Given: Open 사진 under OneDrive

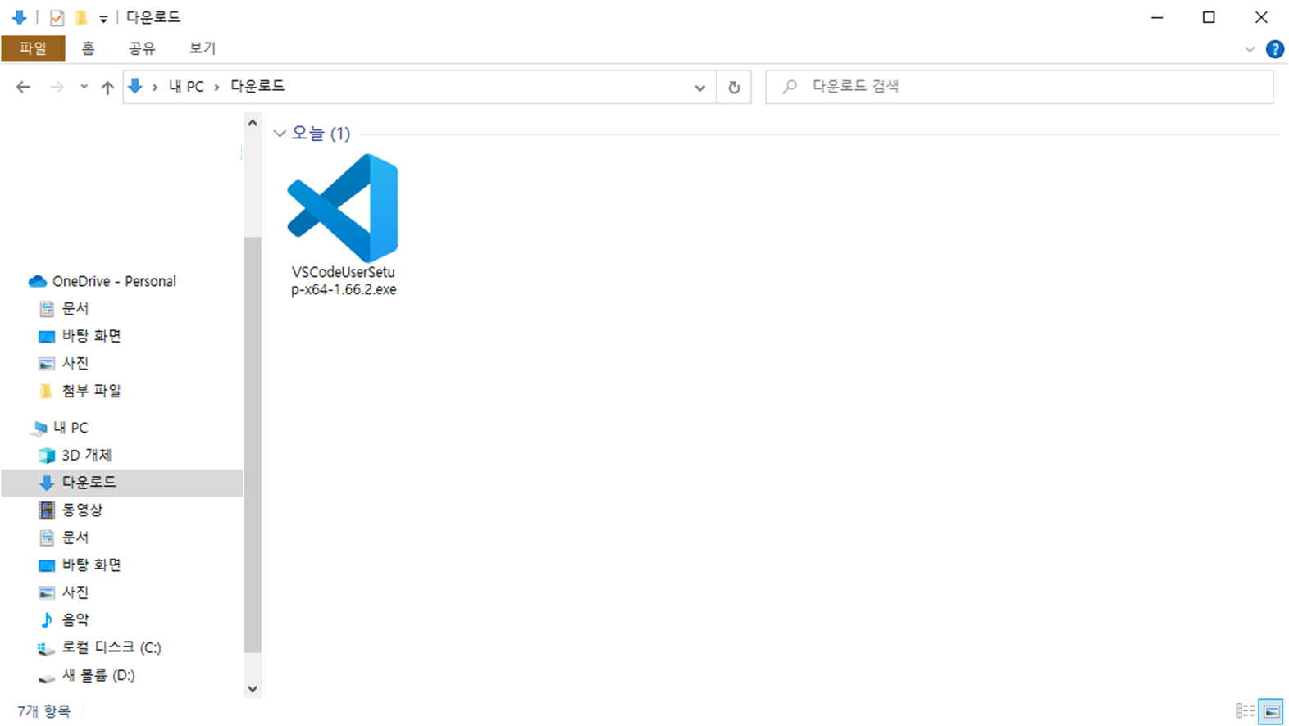Looking at the screenshot, I should tap(75, 363).
